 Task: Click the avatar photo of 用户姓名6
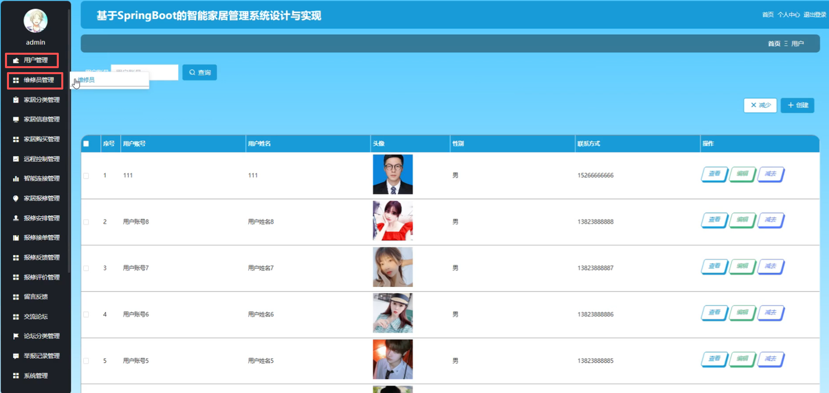coord(393,313)
